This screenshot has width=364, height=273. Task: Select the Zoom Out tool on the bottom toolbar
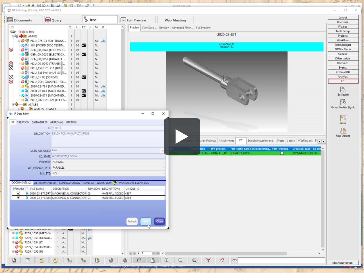180,260
